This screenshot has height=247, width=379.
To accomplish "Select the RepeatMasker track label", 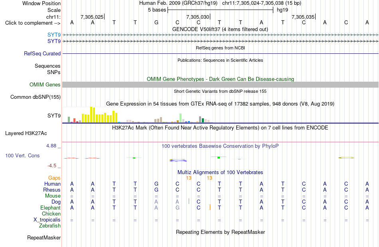I will coord(44,238).
